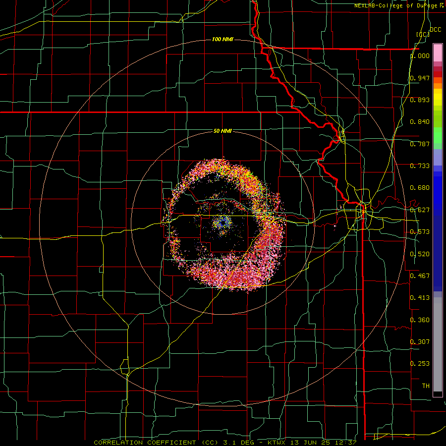The image size is (446, 446).
Task: Click the 0.893 legend value
Action: 420,100
